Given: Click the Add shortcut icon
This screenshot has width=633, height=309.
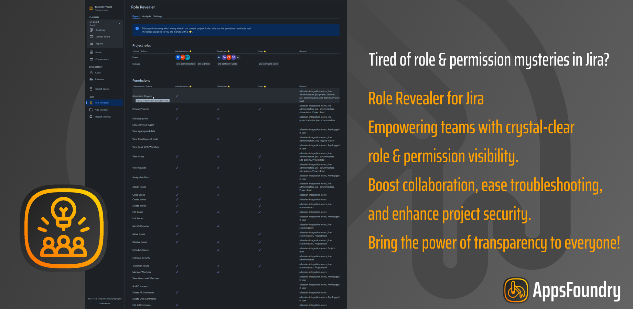Looking at the screenshot, I should point(91,110).
